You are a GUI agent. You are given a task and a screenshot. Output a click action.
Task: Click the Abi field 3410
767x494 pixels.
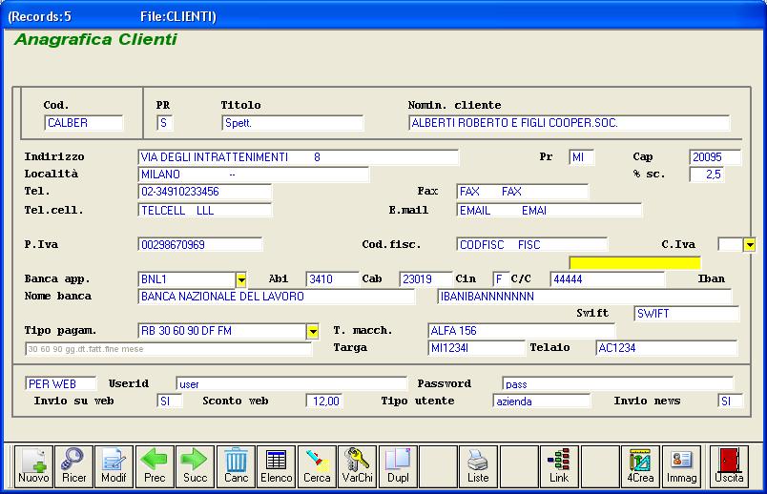332,279
